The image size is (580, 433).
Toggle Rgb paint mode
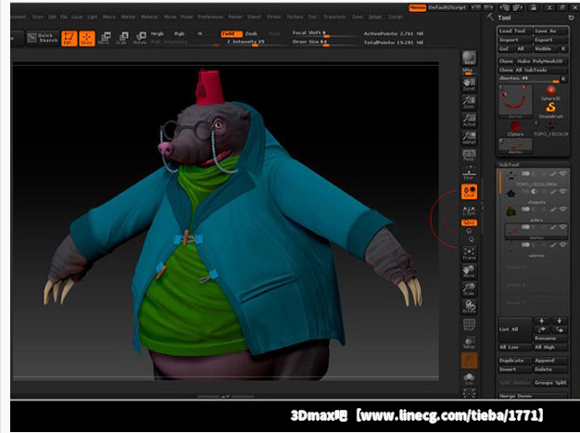180,33
